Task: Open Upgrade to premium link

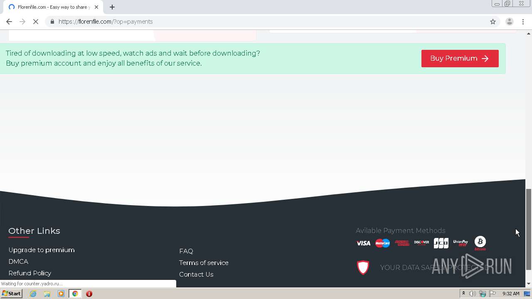Action: coord(42,250)
